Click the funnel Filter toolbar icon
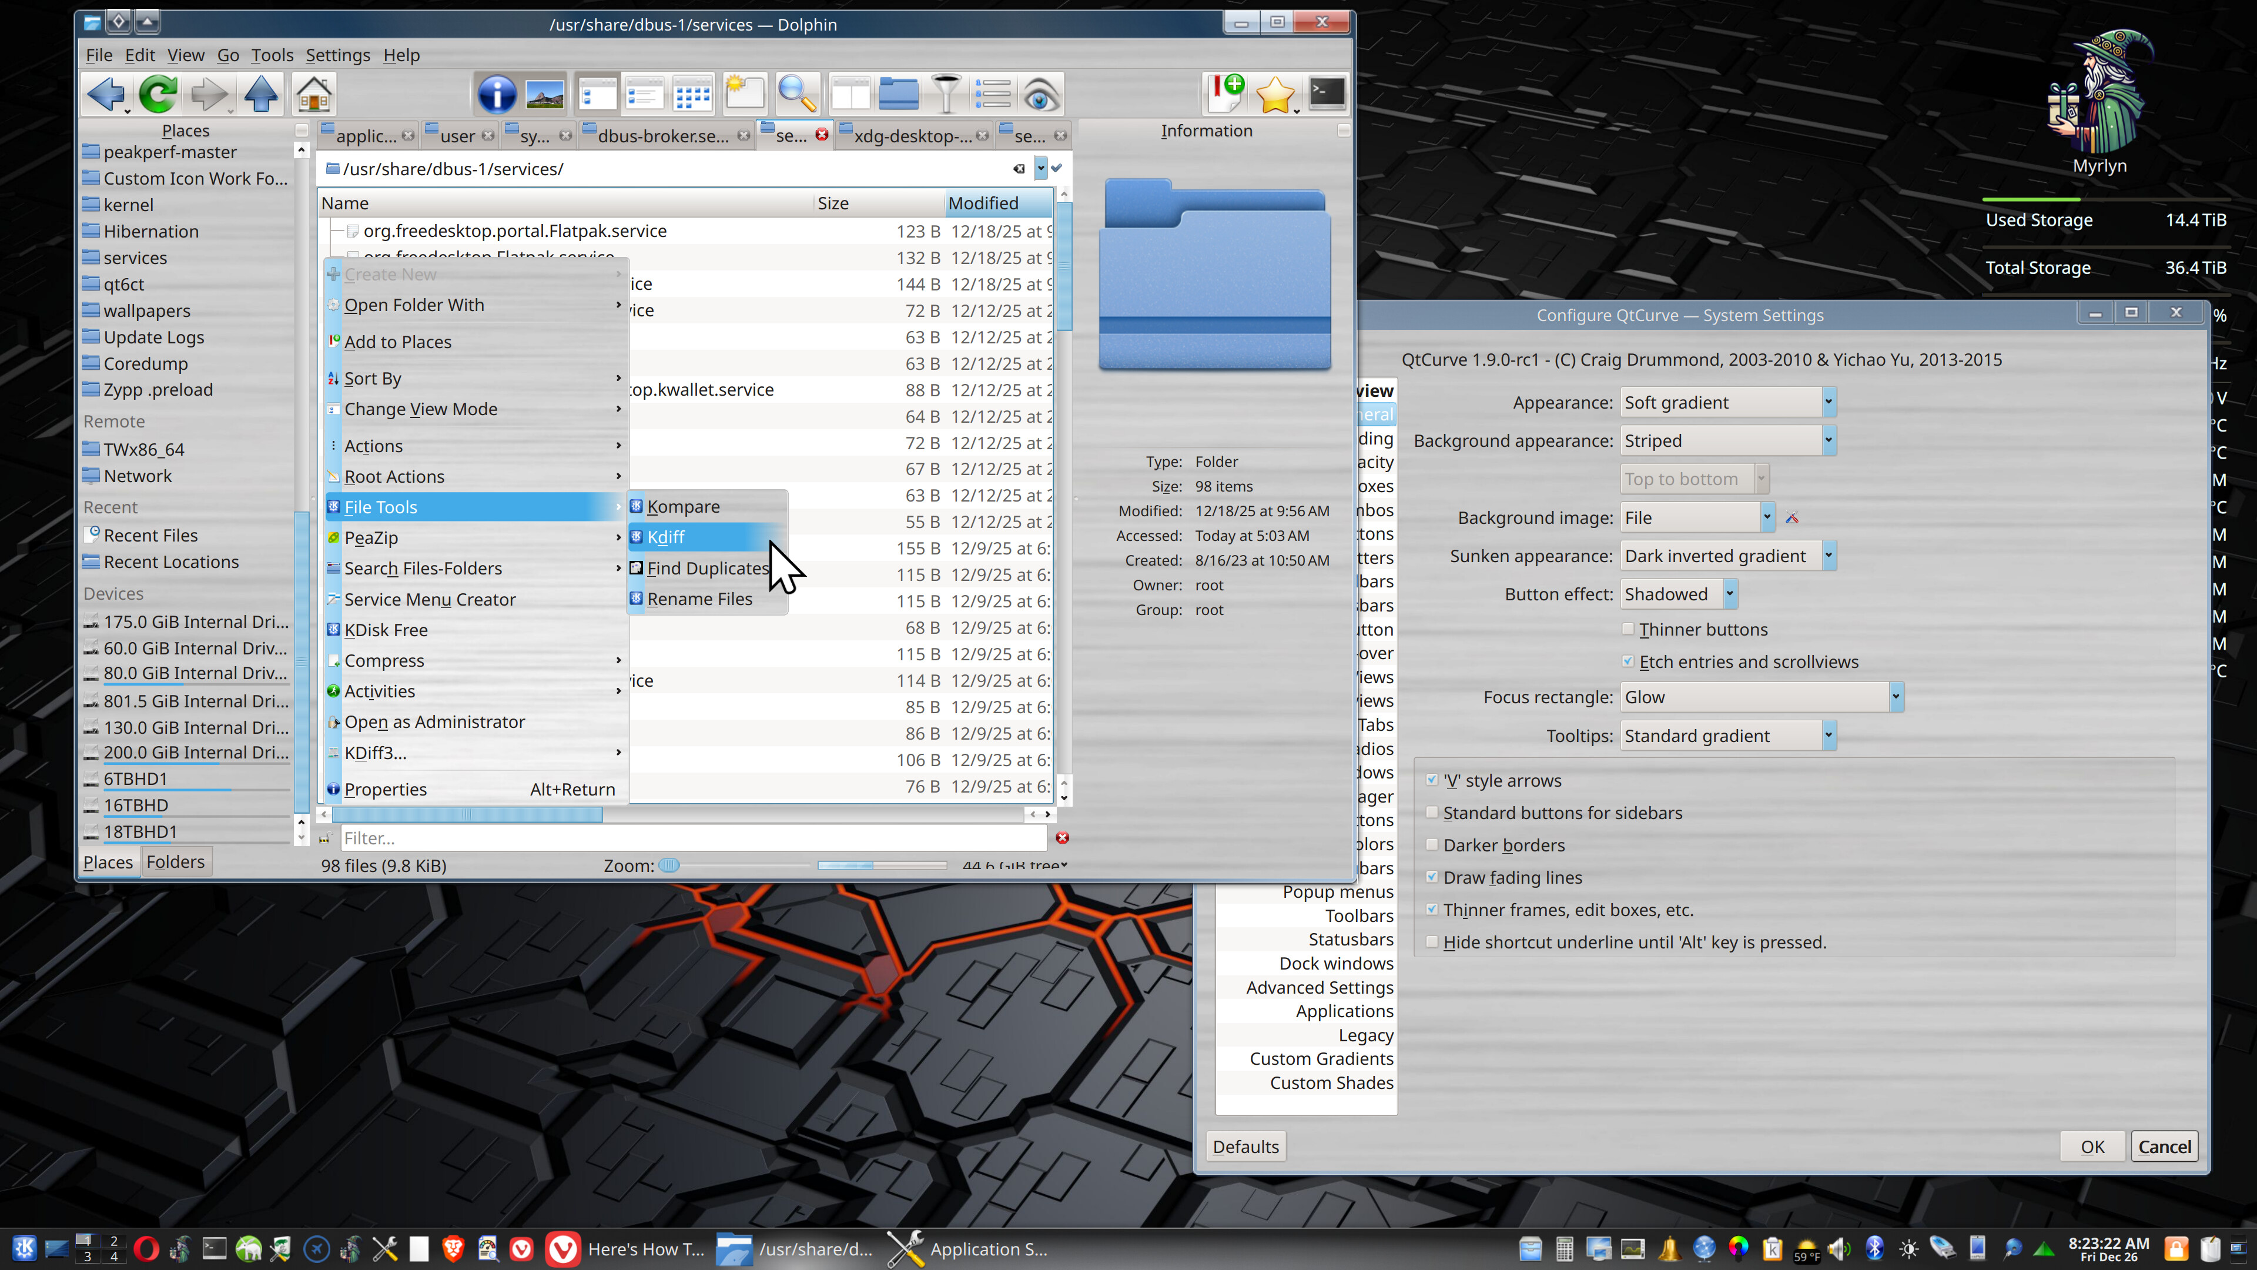Viewport: 2257px width, 1270px height. click(945, 94)
